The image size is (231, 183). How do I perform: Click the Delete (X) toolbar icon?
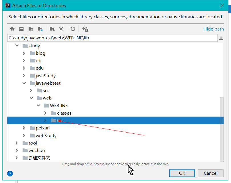pyautogui.click(x=61, y=29)
